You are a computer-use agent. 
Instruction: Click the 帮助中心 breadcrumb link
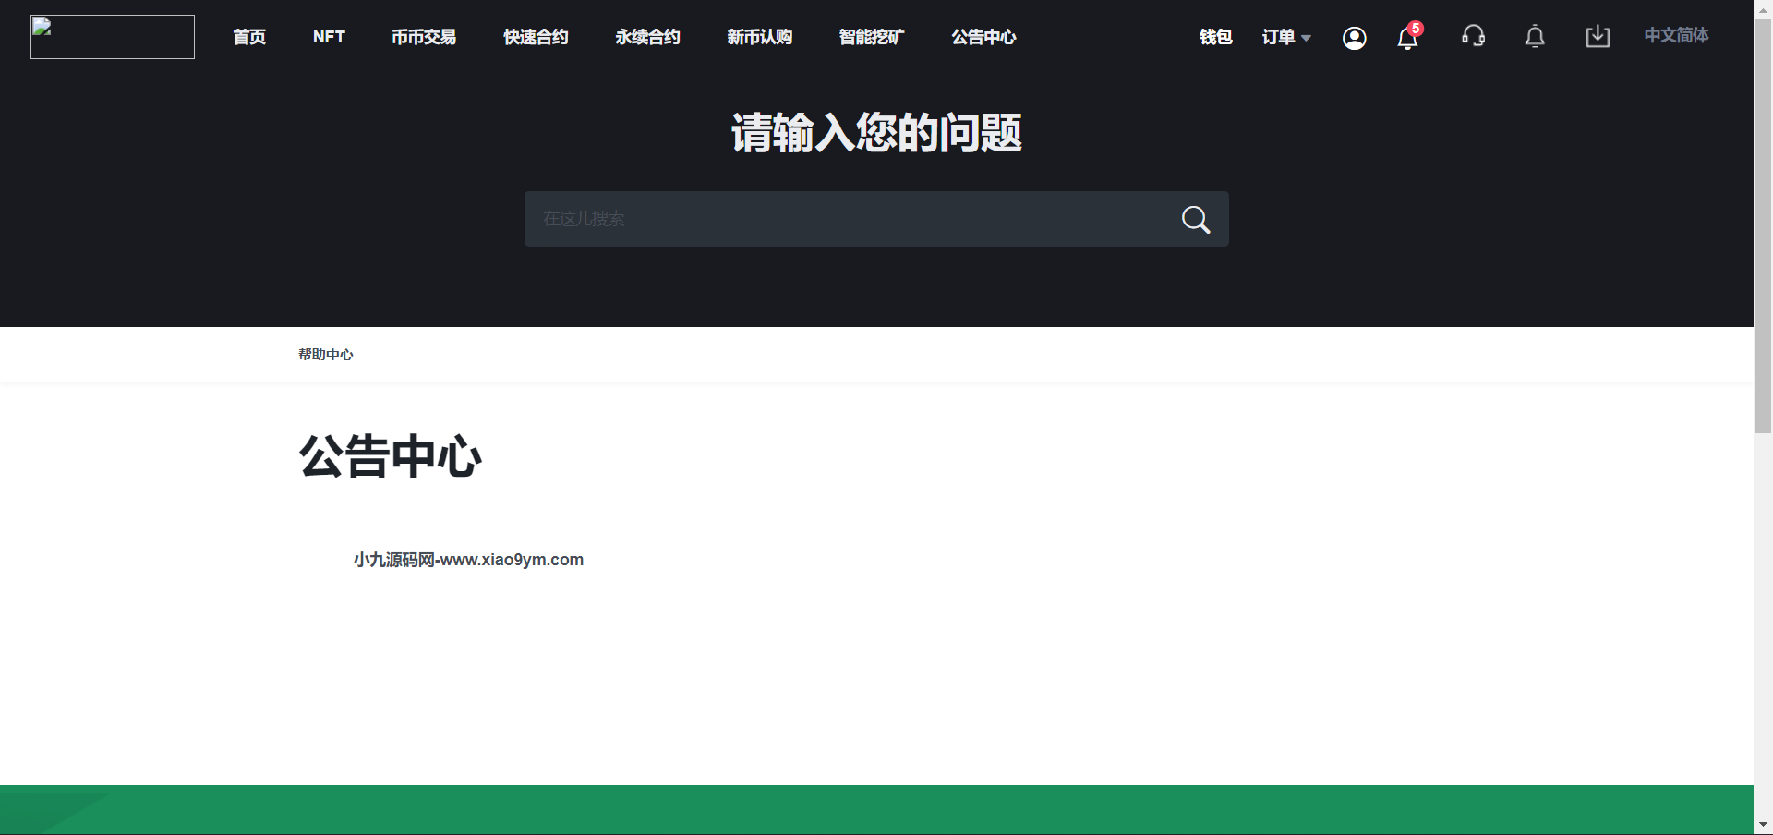[x=325, y=355]
